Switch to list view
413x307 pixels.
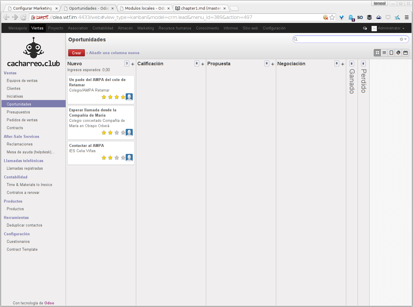[x=384, y=53]
